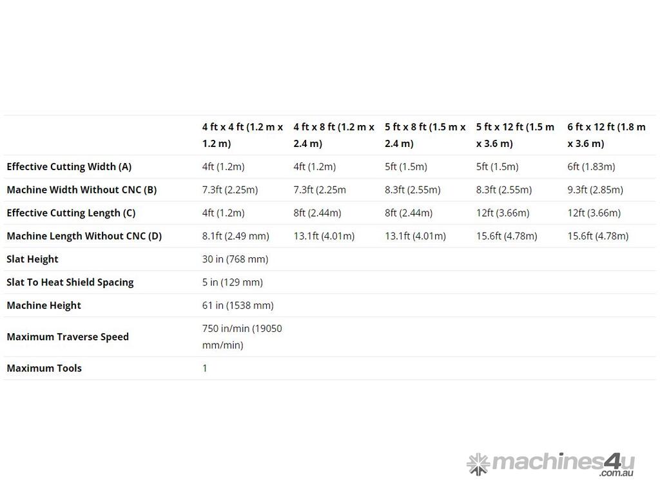
Task: Click the Slat Height row label
Action: click(x=33, y=259)
